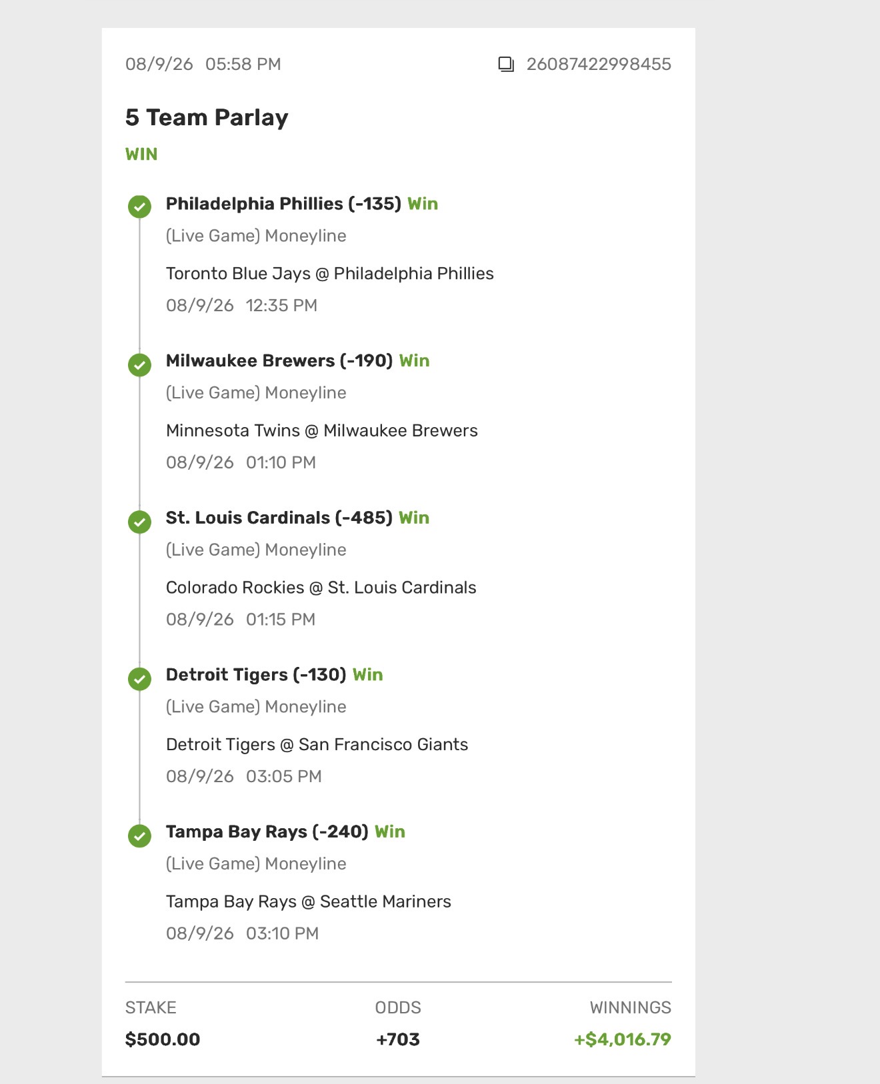Click the St. Louis Cardinals checkmark icon
The width and height of the screenshot is (880, 1084).
139,522
